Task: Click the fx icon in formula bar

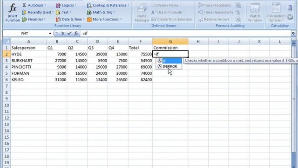Action: 76,33
